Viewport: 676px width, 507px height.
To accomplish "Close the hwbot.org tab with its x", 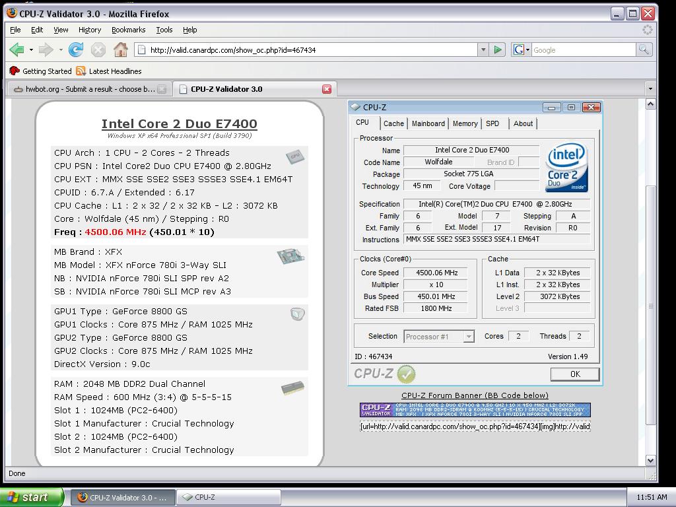I will pos(162,89).
